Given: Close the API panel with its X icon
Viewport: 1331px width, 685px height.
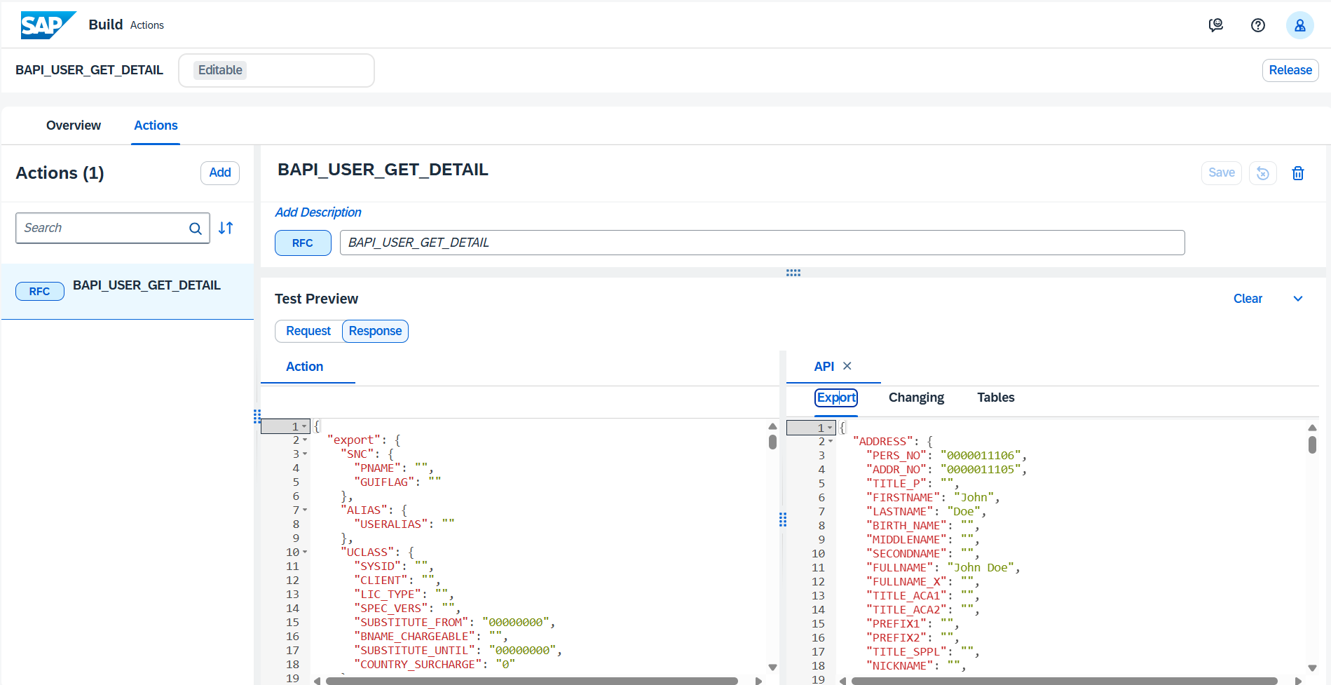Looking at the screenshot, I should click(847, 366).
